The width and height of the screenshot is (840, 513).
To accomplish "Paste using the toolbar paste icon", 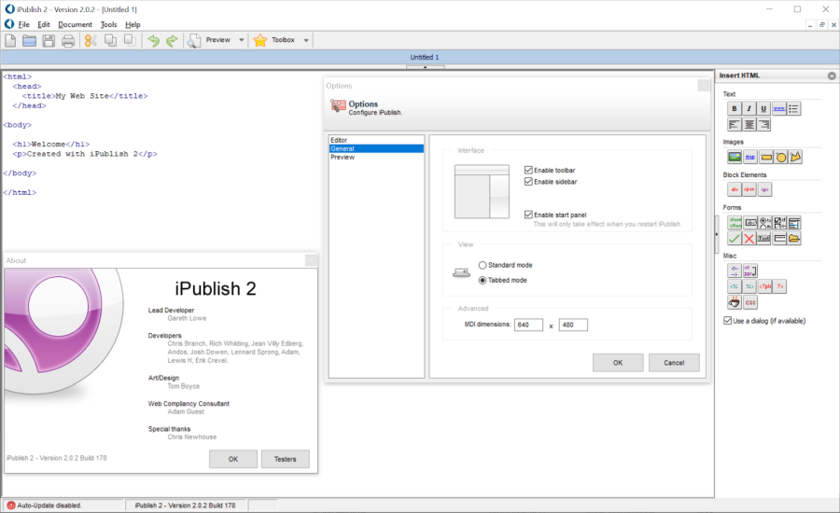I will 130,40.
